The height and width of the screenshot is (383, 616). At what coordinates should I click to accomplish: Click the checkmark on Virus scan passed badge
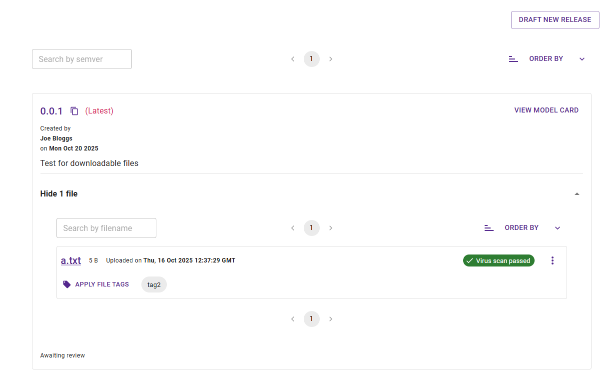click(x=470, y=260)
